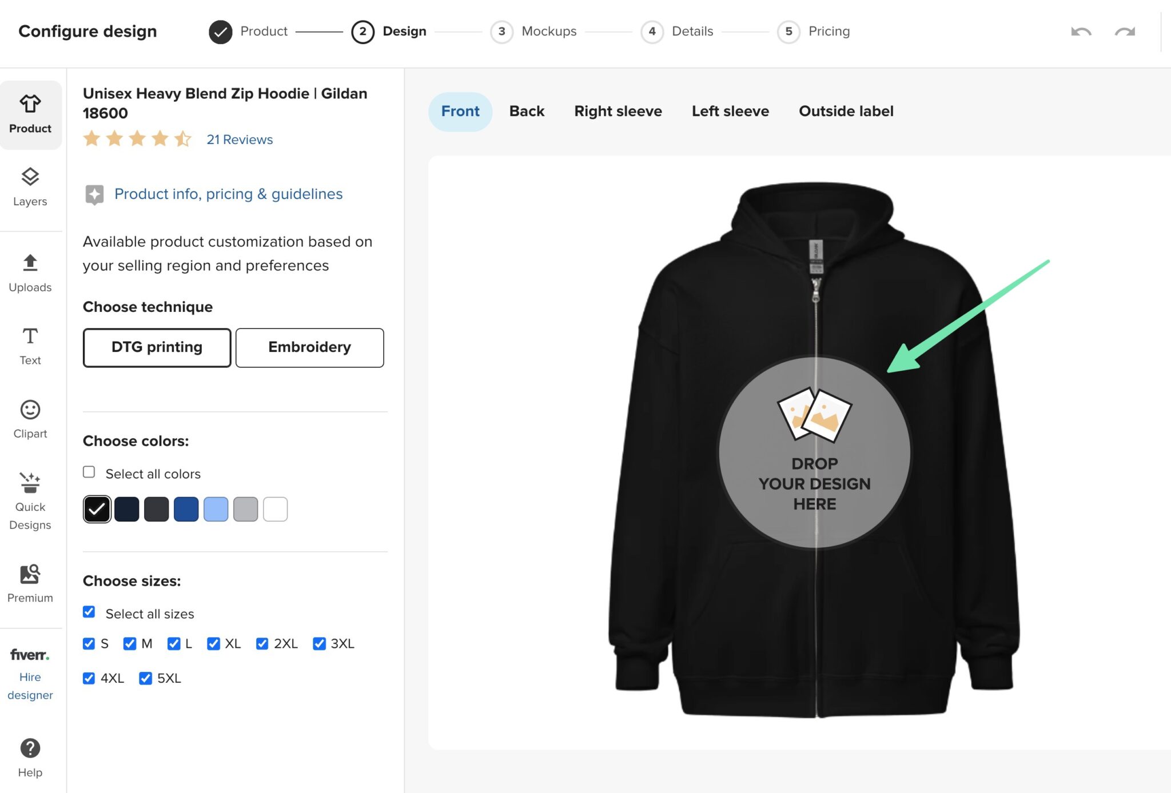
Task: Select the Uploads tool
Action: point(30,273)
